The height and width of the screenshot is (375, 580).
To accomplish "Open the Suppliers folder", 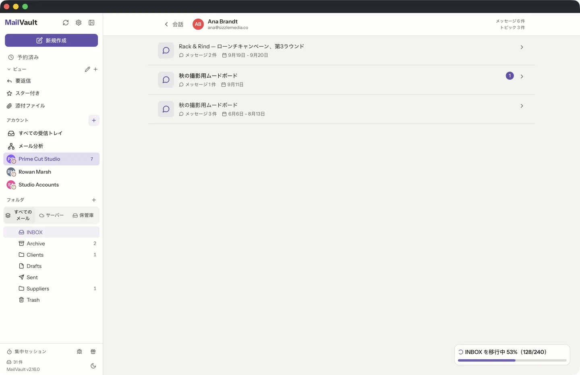I will click(x=51, y=288).
